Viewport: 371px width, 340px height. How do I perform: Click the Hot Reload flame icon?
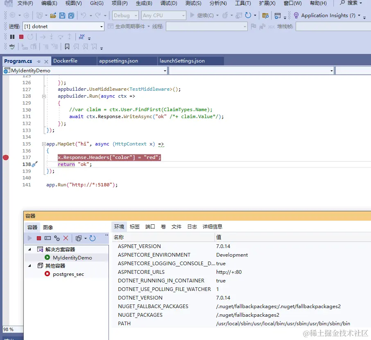[225, 16]
